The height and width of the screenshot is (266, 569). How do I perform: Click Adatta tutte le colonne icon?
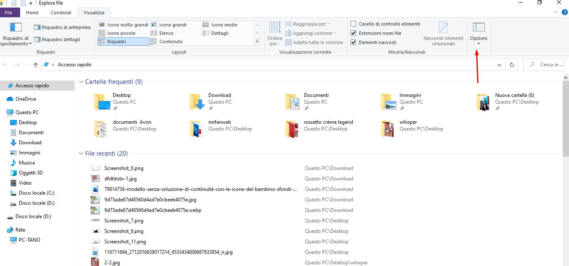(x=288, y=42)
